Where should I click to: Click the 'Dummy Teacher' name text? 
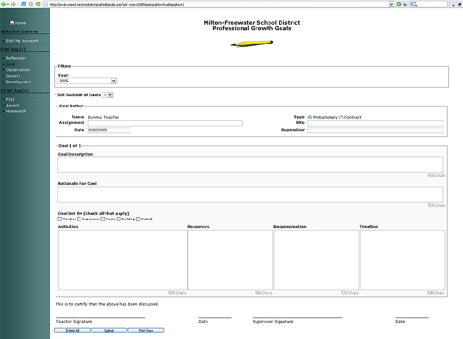tap(103, 117)
